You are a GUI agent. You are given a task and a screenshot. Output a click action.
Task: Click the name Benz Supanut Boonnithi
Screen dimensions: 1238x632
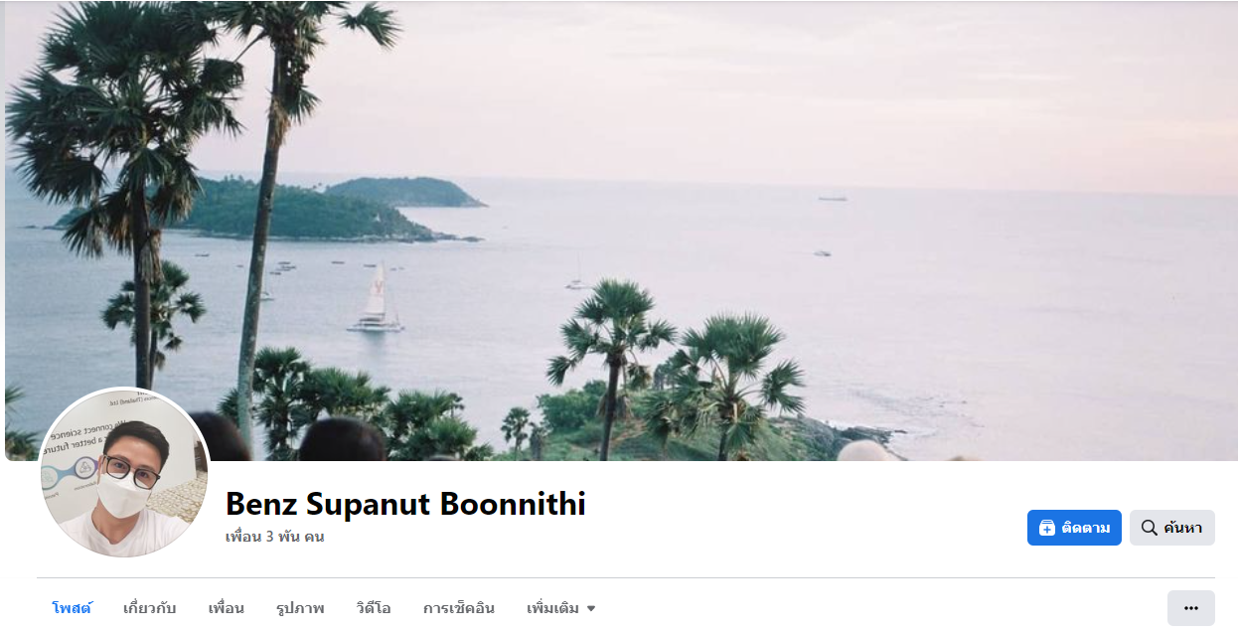[405, 504]
